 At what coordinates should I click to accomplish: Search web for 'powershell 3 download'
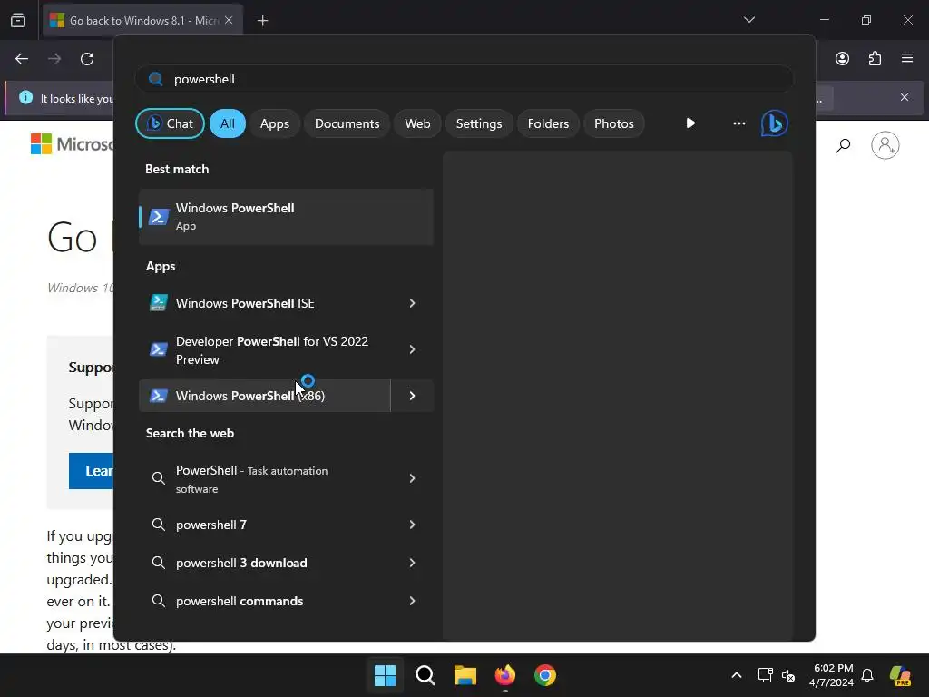pos(265,563)
